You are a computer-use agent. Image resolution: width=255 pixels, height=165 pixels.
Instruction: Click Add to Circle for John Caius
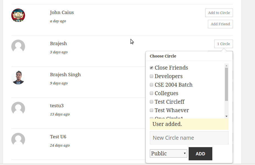219,13
